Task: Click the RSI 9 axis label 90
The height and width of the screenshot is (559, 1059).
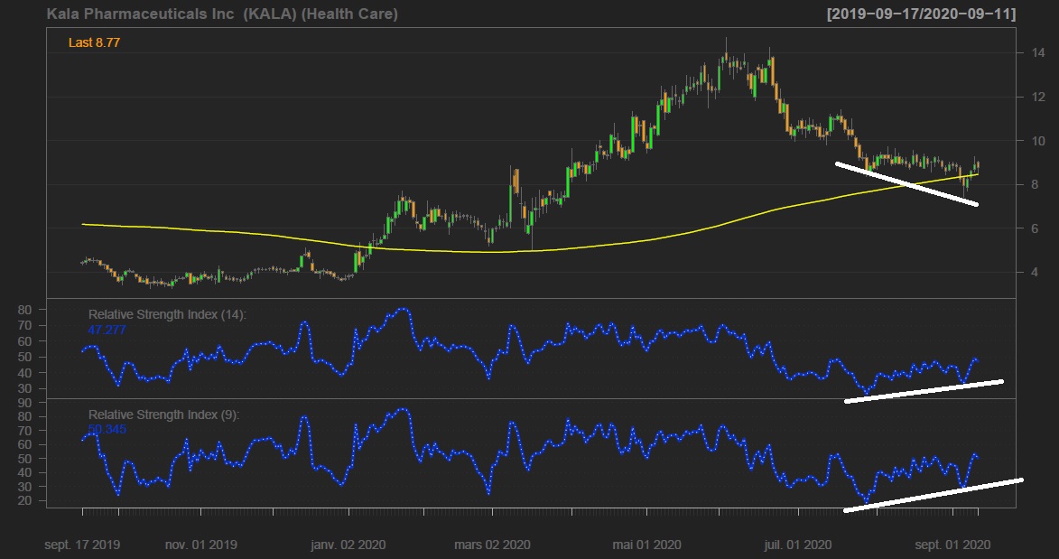Action: pyautogui.click(x=24, y=403)
